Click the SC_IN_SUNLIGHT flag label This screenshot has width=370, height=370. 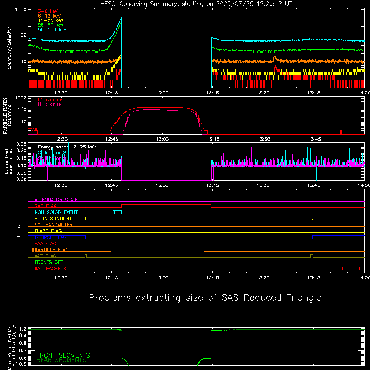53,218
